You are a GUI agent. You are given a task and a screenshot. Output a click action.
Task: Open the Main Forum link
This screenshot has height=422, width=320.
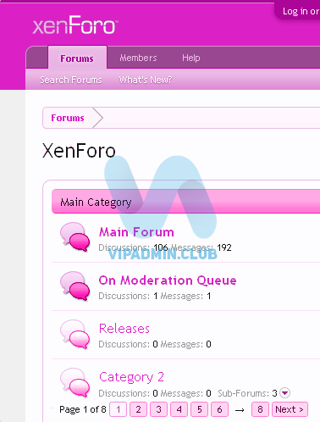136,232
